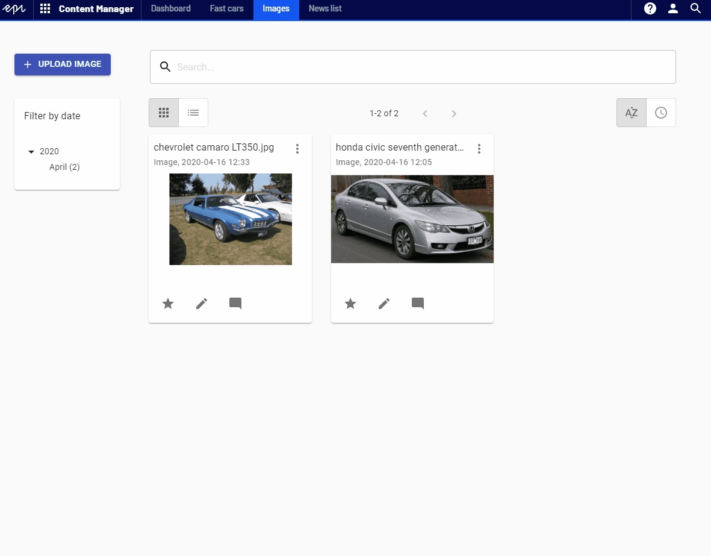Viewport: 711px width, 556px height.
Task: Click the pencil icon on the camaro card
Action: point(201,304)
